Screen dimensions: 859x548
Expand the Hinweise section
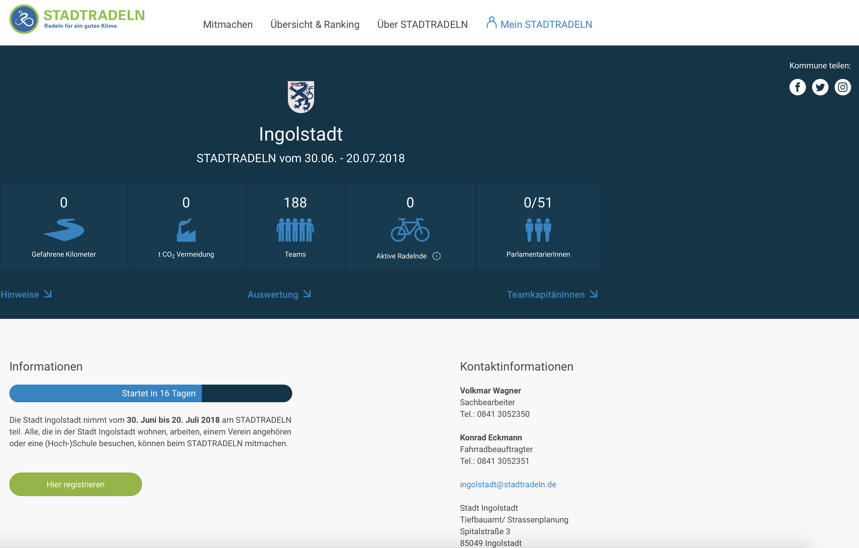26,294
